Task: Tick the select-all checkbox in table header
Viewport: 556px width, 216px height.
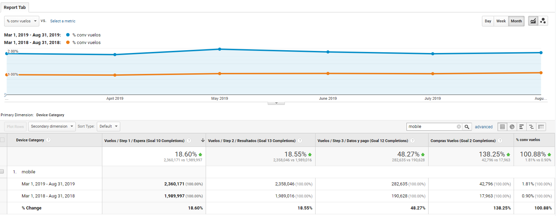Action: click(x=2, y=140)
